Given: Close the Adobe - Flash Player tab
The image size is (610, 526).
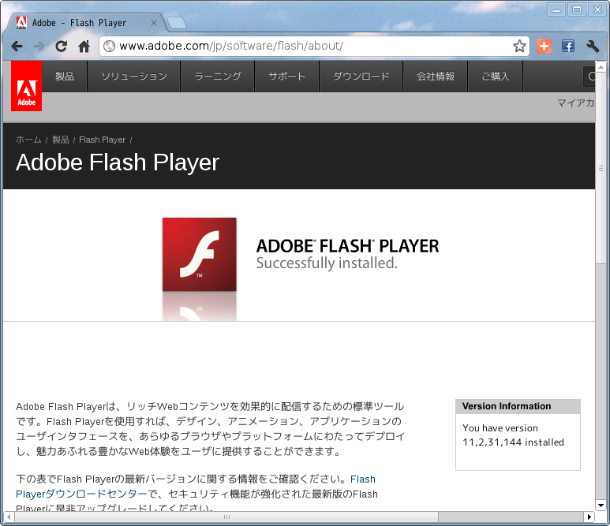Looking at the screenshot, I should [154, 23].
